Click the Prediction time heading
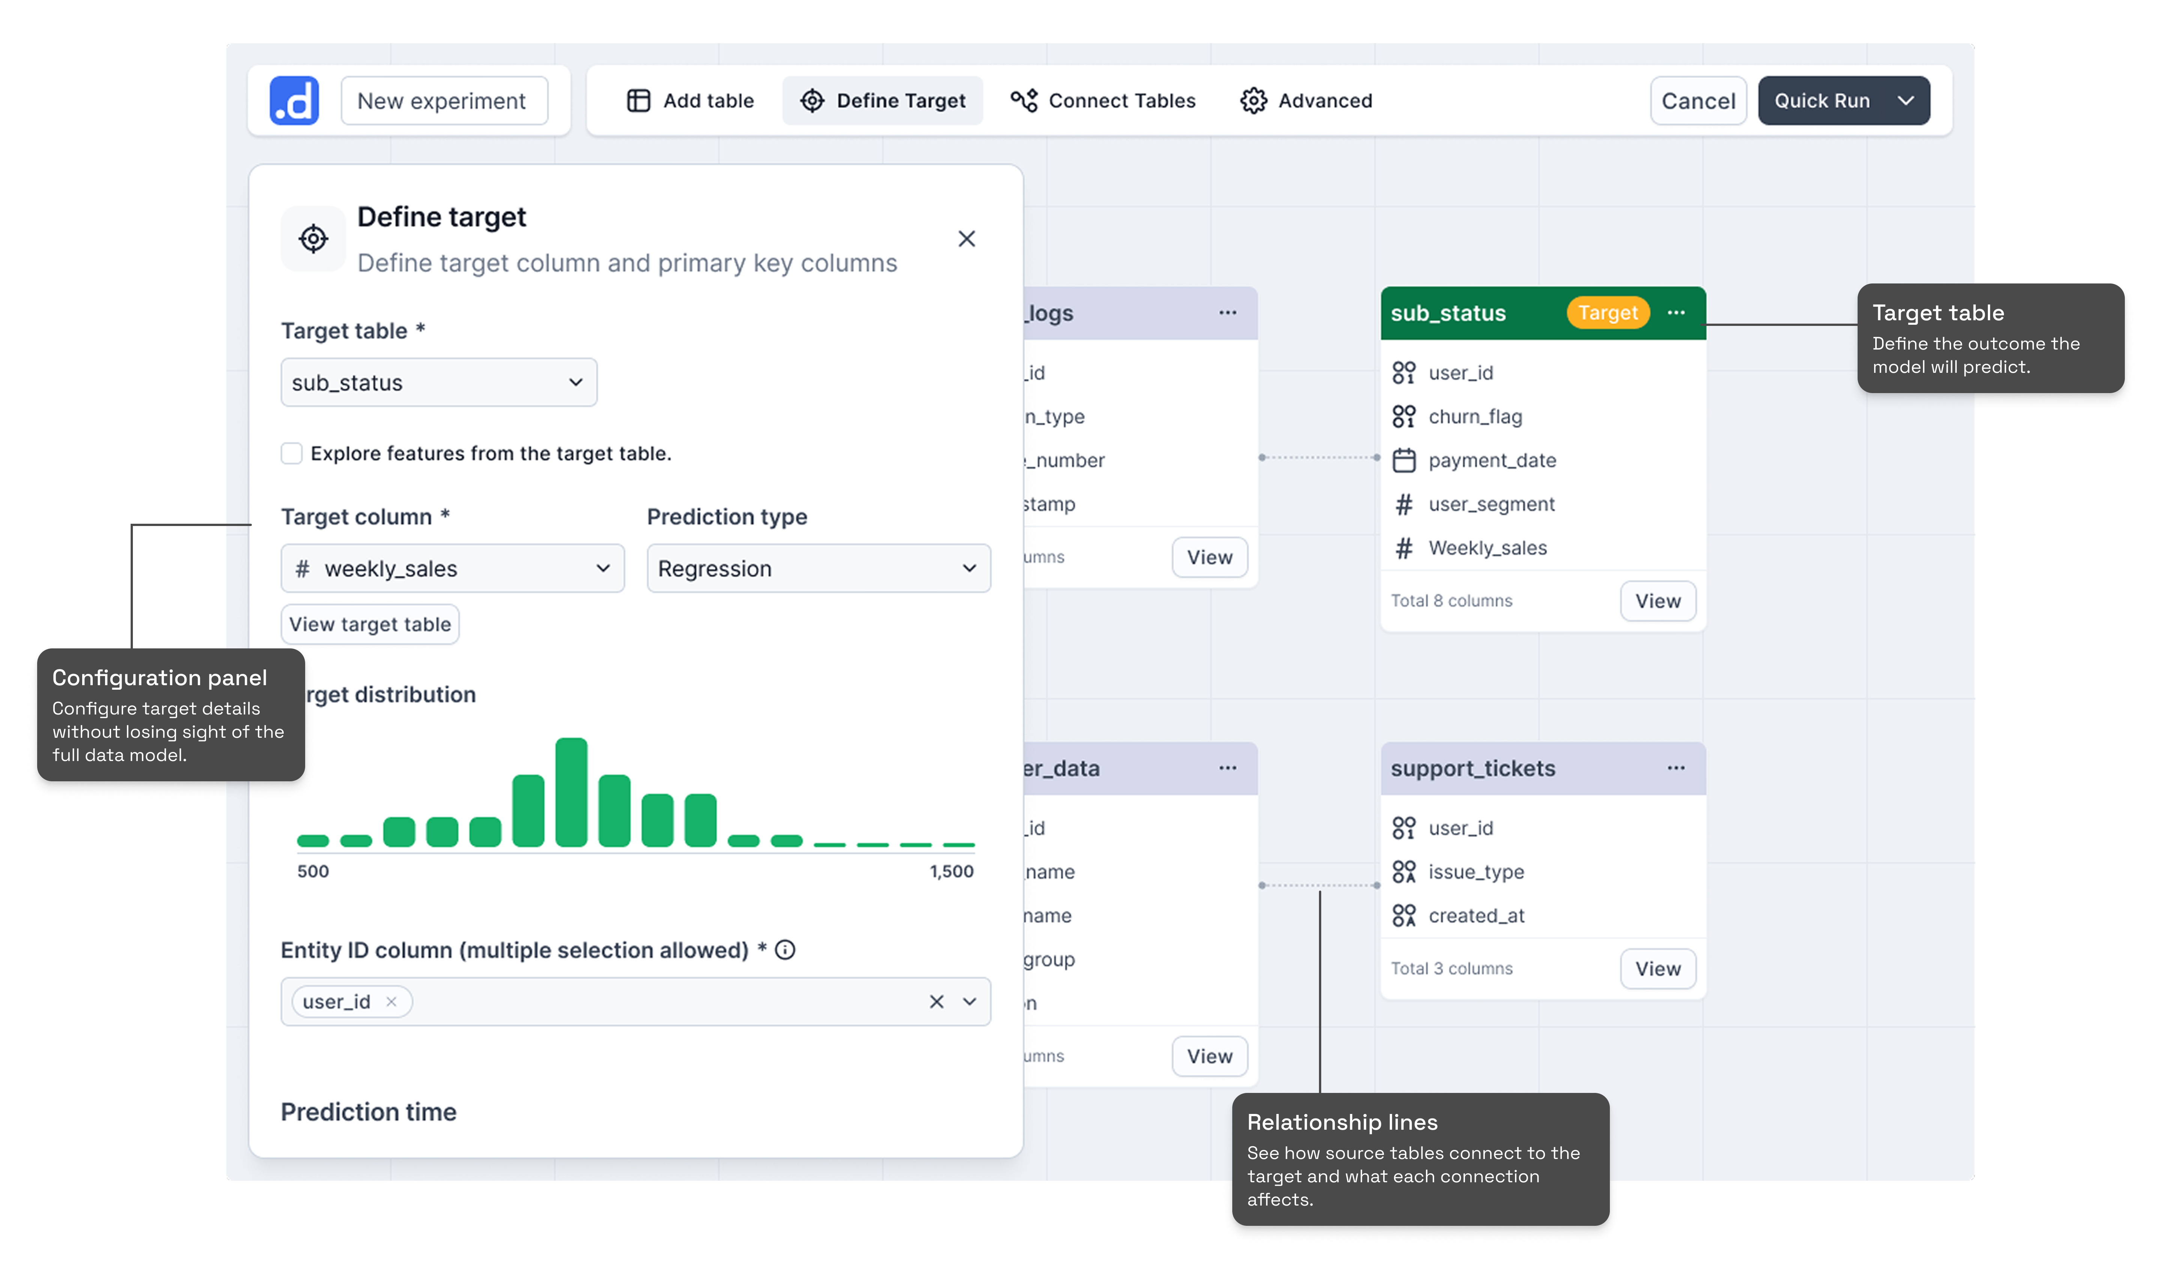2162x1269 pixels. pyautogui.click(x=368, y=1112)
